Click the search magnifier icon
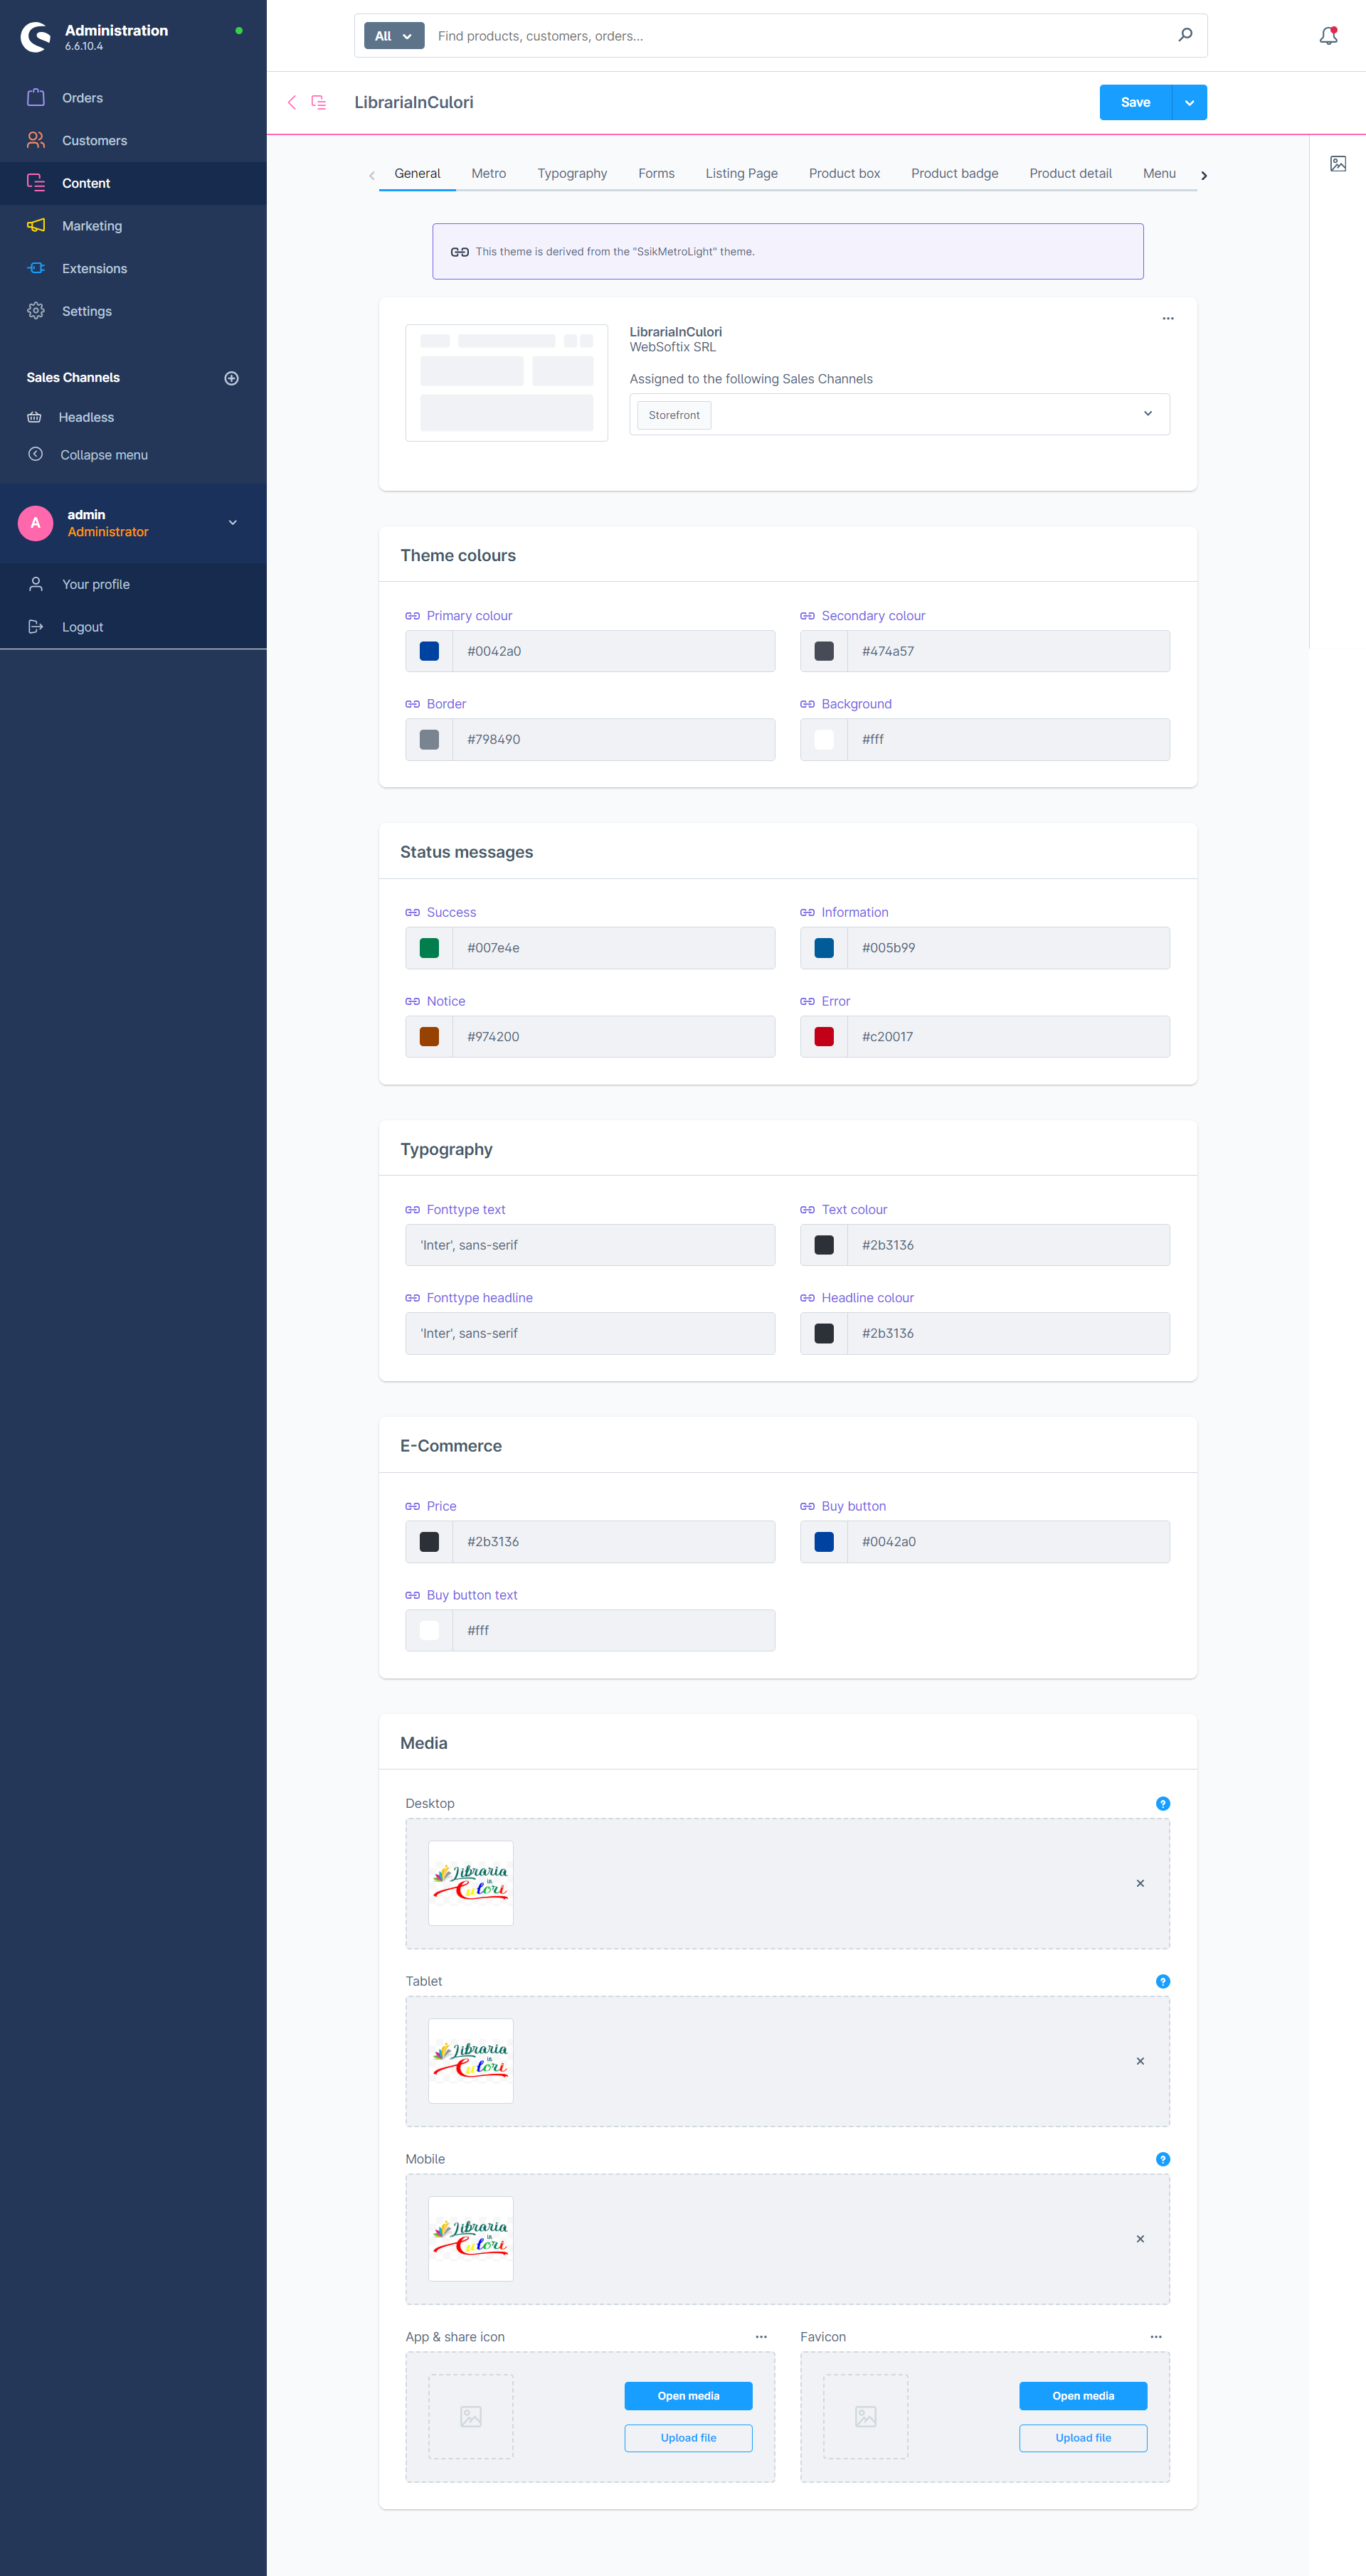Viewport: 1366px width, 2576px height. (x=1185, y=35)
